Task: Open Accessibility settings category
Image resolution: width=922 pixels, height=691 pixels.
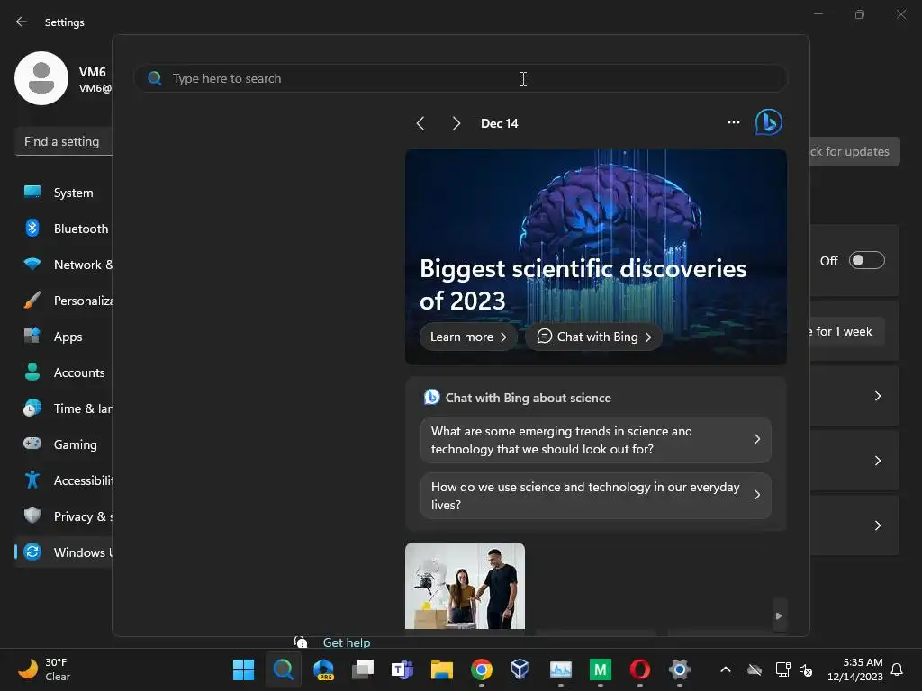Action: [x=64, y=480]
